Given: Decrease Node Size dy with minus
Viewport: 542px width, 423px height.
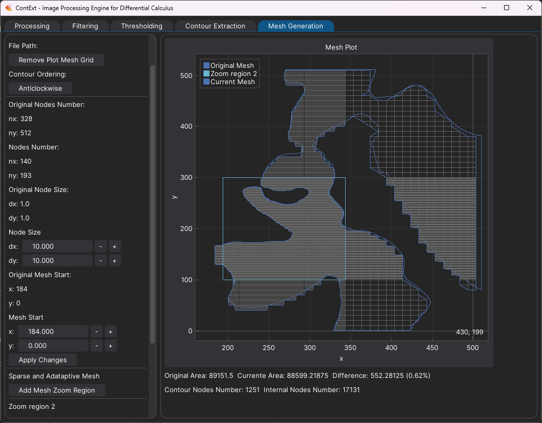Looking at the screenshot, I should 100,261.
